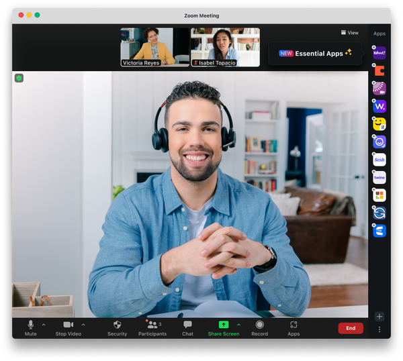Screen dimensions: 403x361
Task: Open Apps from bottom toolbar
Action: [294, 328]
